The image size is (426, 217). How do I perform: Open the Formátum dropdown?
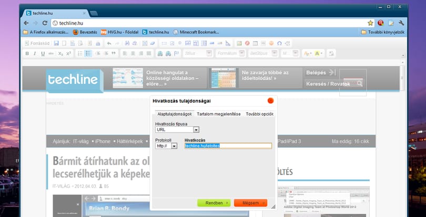(230, 53)
